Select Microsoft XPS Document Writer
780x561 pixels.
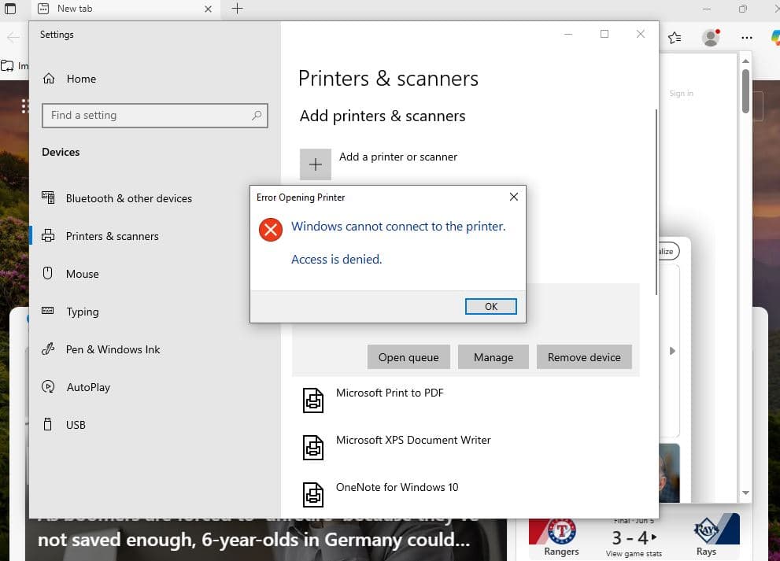412,441
